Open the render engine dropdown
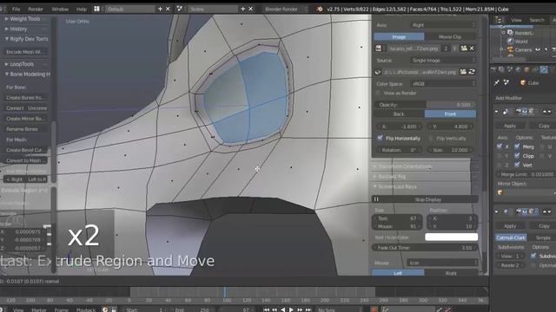 click(x=286, y=9)
